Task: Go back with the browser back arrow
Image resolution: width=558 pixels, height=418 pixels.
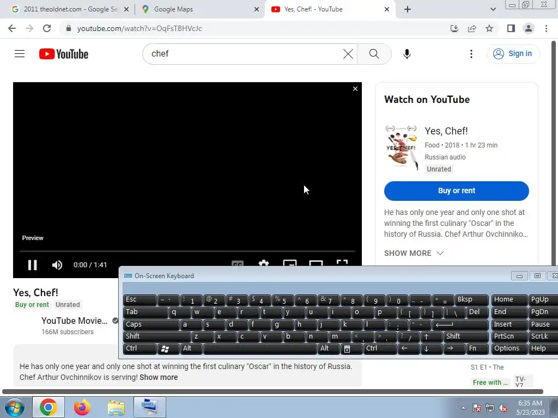Action: (x=12, y=28)
